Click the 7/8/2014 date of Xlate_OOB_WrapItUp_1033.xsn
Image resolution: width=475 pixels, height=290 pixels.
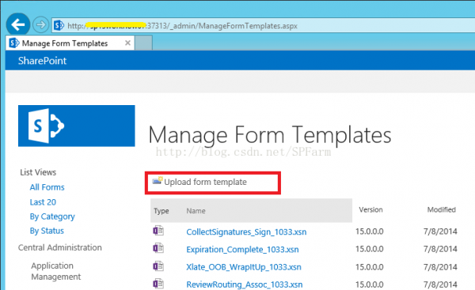click(x=440, y=267)
